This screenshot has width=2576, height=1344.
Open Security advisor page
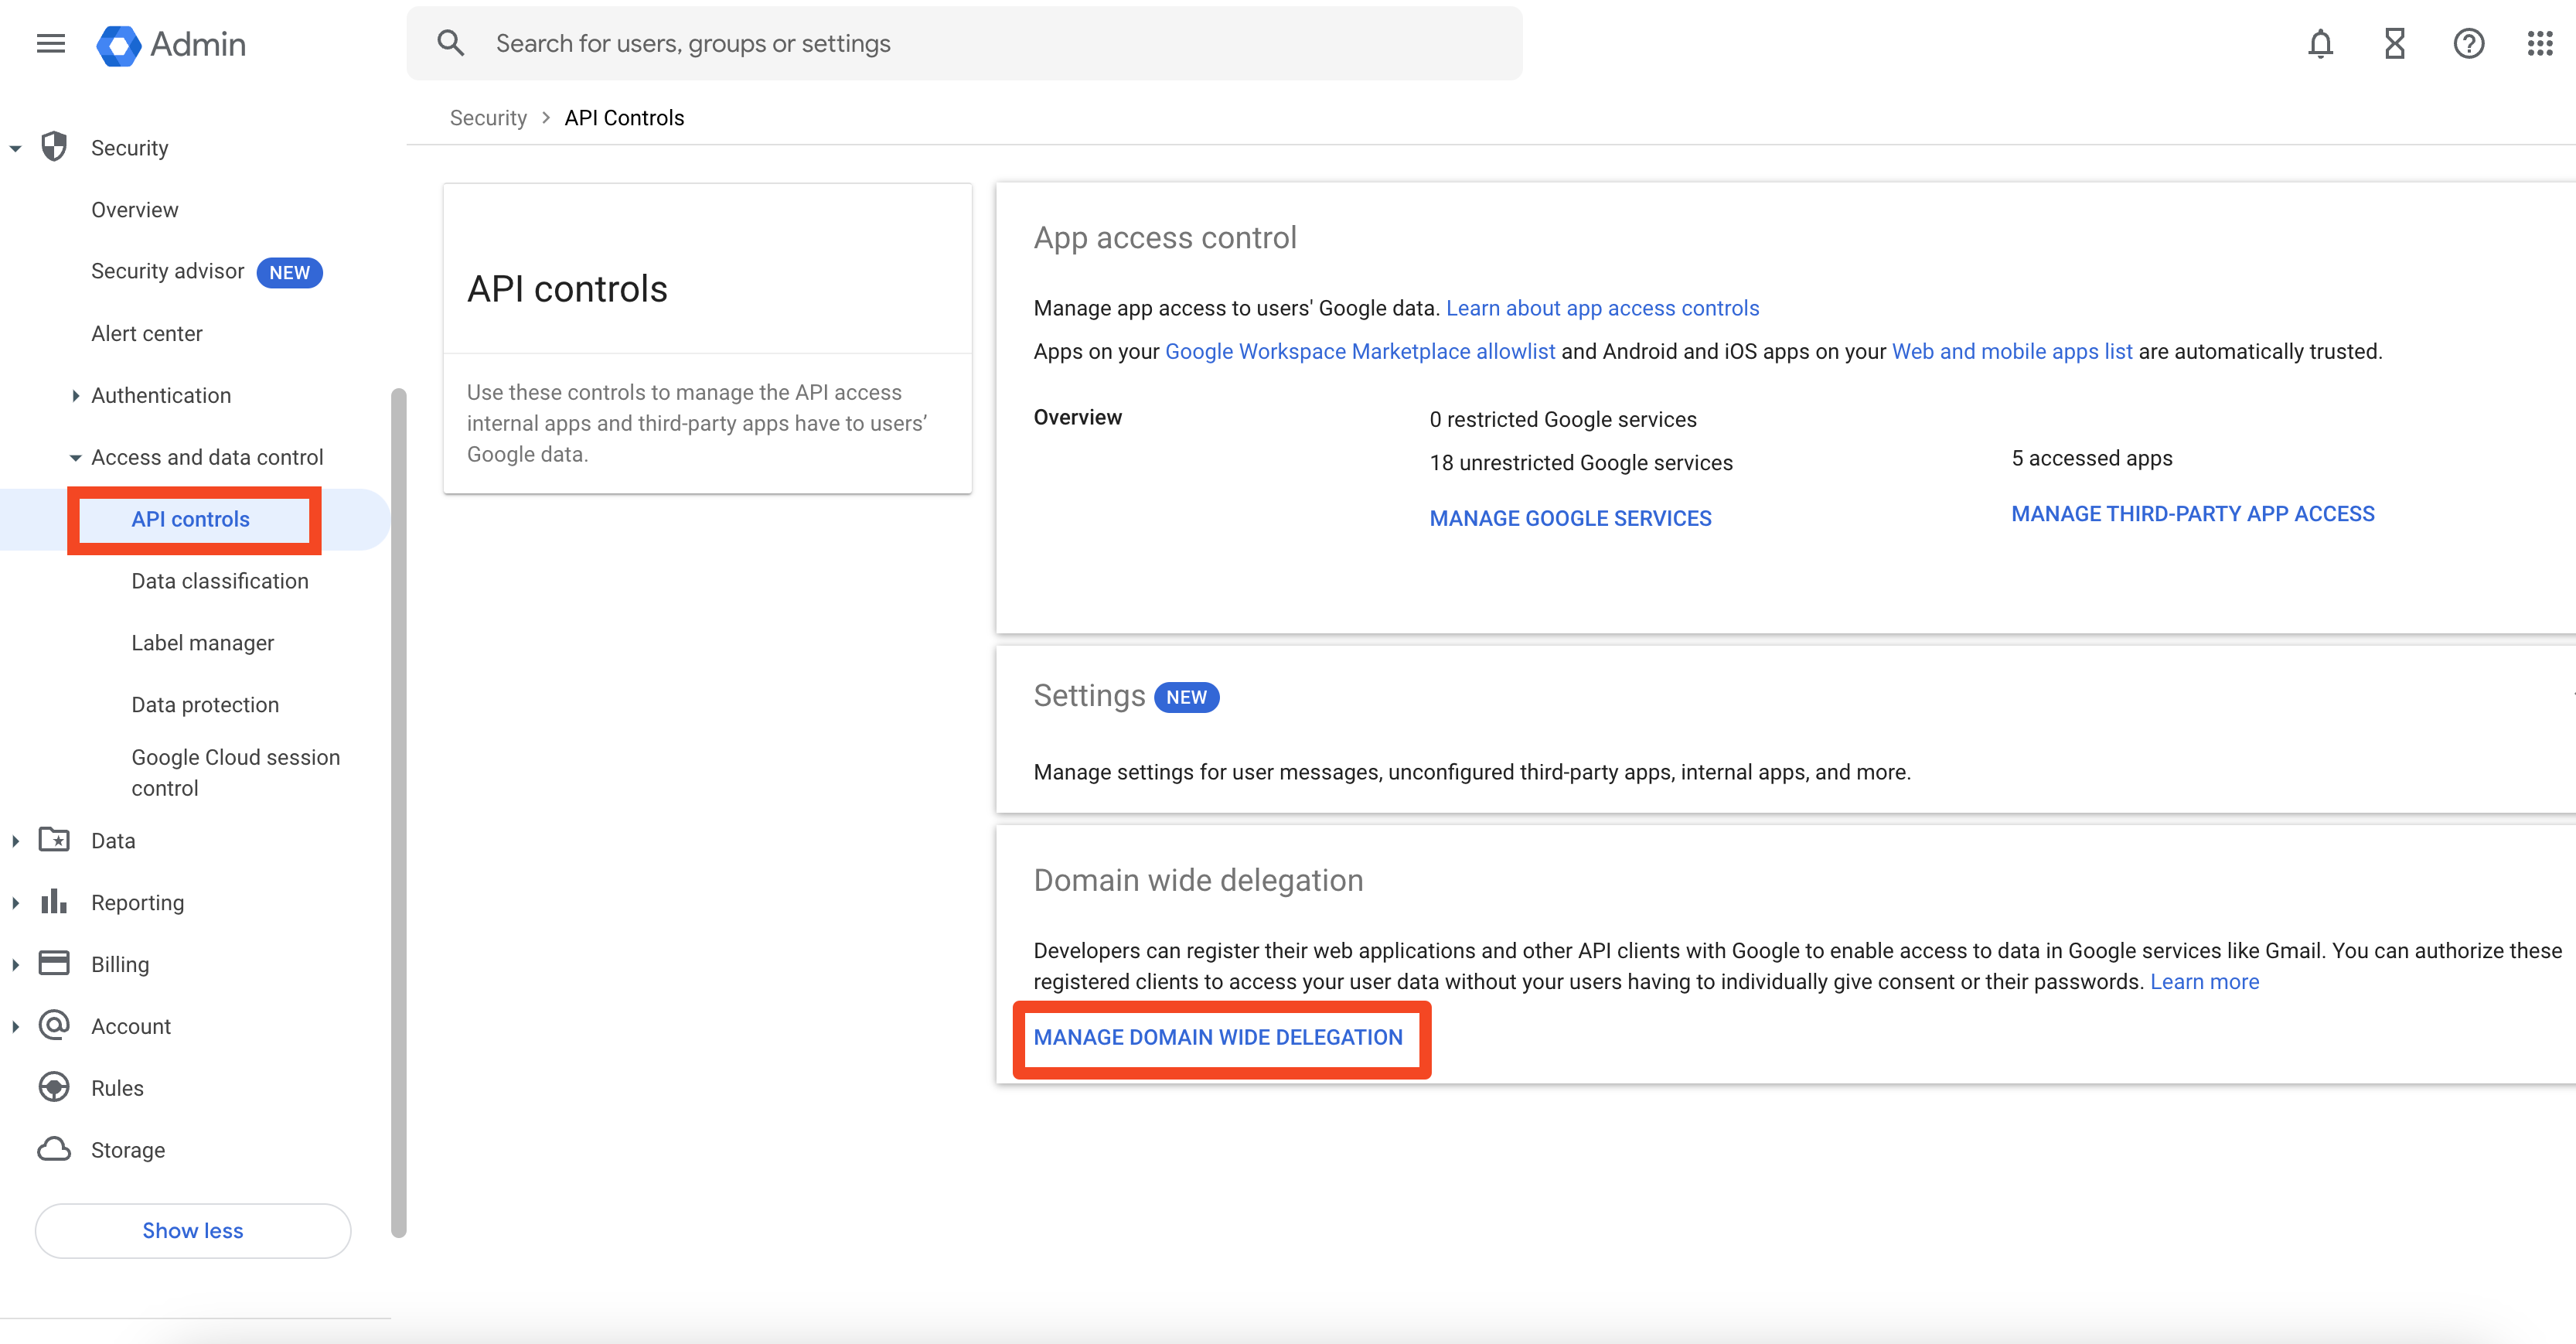pos(167,272)
